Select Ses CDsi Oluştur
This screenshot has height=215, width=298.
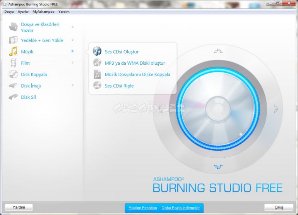pyautogui.click(x=122, y=52)
